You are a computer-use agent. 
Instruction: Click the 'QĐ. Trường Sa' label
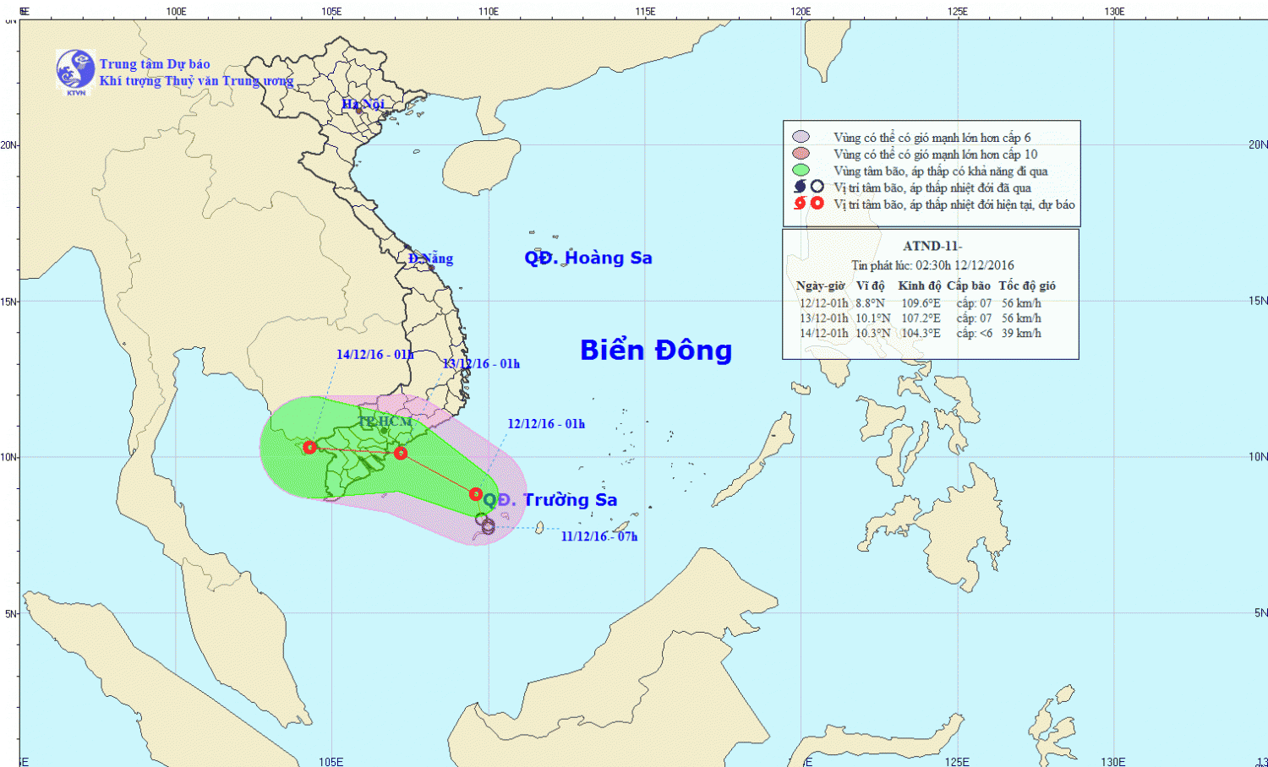pos(549,500)
